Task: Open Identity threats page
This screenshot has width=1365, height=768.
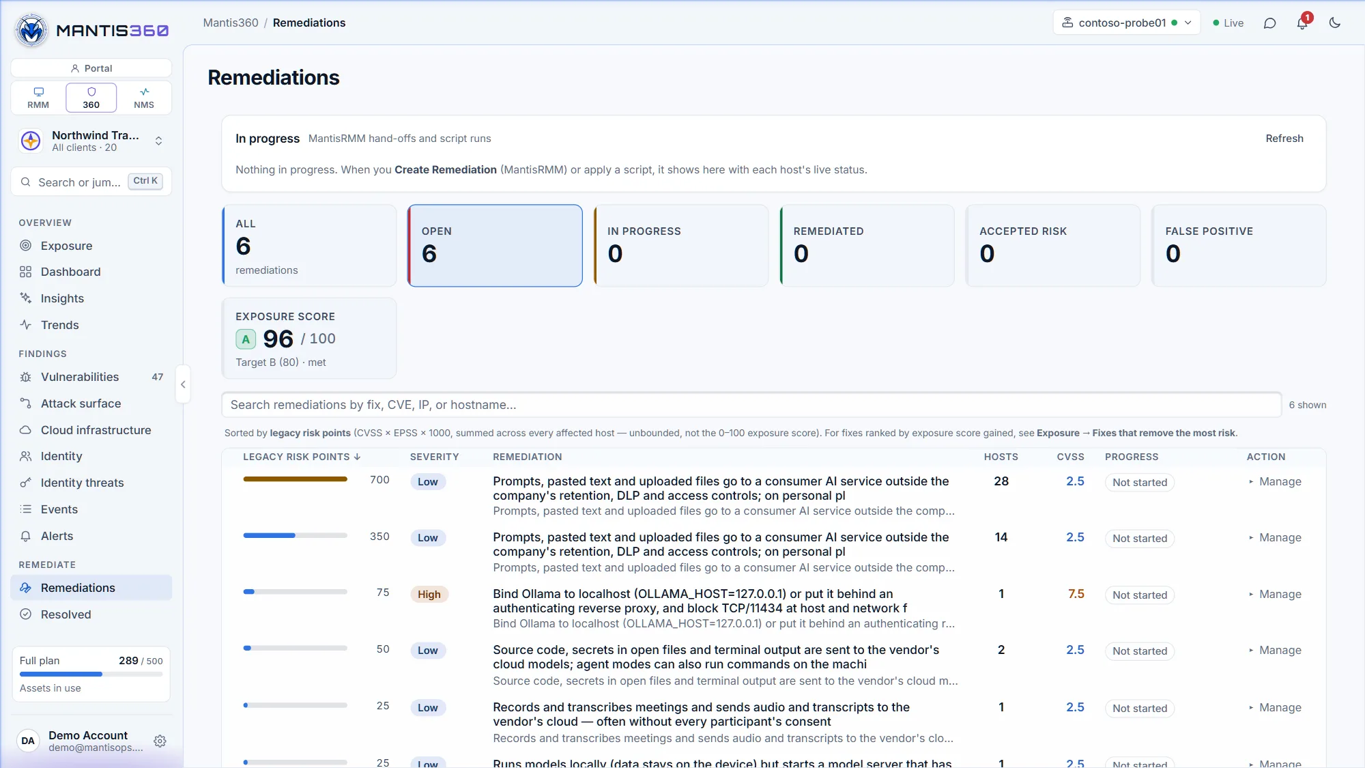Action: point(91,483)
